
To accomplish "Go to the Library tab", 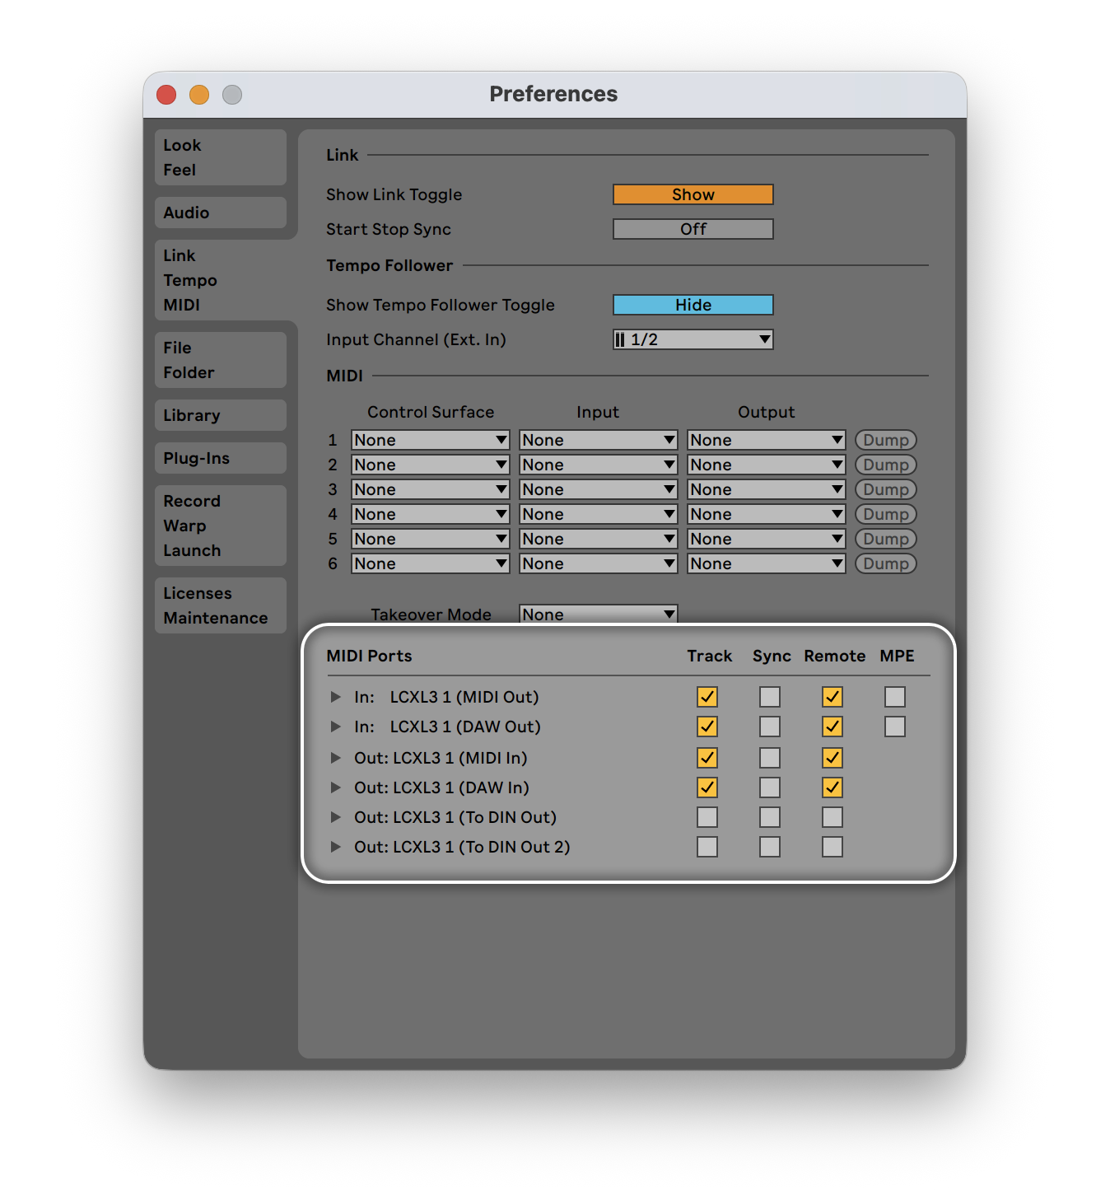I will [221, 415].
